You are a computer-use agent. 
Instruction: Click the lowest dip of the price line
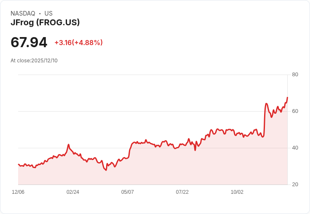click(106, 170)
